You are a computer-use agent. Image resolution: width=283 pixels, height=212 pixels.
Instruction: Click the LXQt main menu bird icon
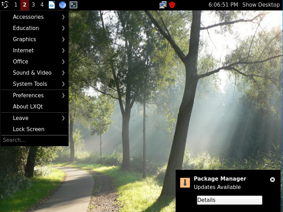tap(5, 5)
